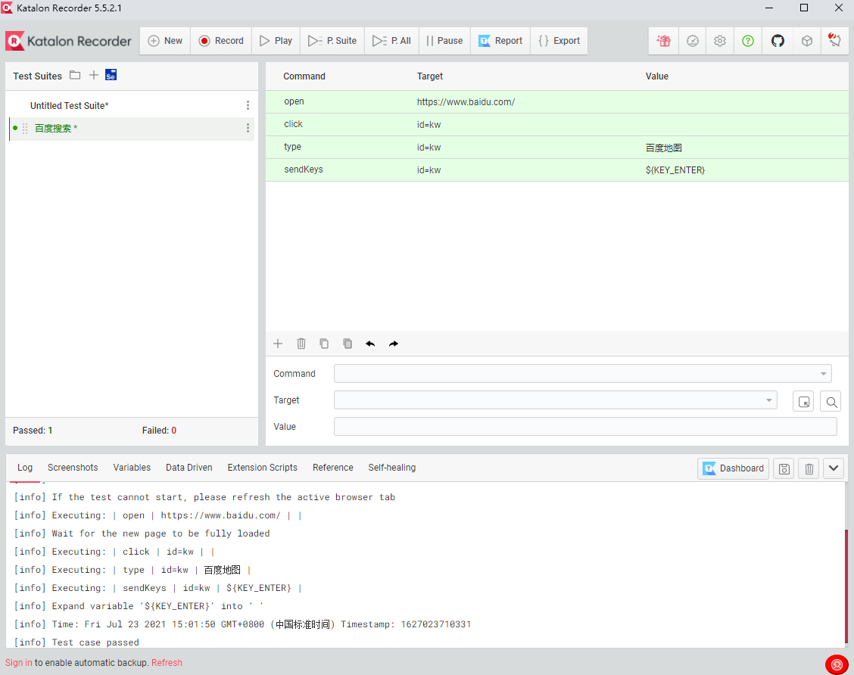Play the current test case

point(276,41)
